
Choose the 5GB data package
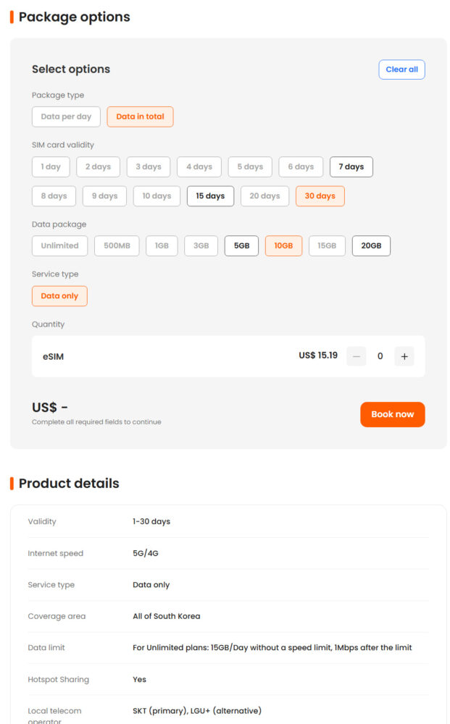241,246
